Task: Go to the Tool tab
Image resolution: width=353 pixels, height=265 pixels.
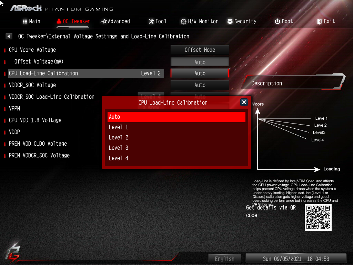Action: coord(157,21)
